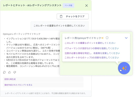Open 事前作成されたプロンプトを見る link
The image size is (135, 97).
point(18,85)
